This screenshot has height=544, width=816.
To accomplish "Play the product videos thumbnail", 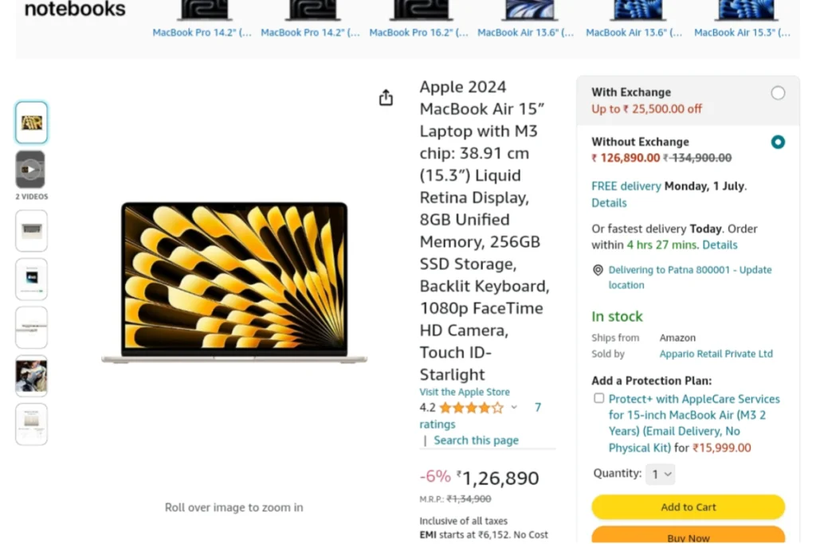I will 30,170.
